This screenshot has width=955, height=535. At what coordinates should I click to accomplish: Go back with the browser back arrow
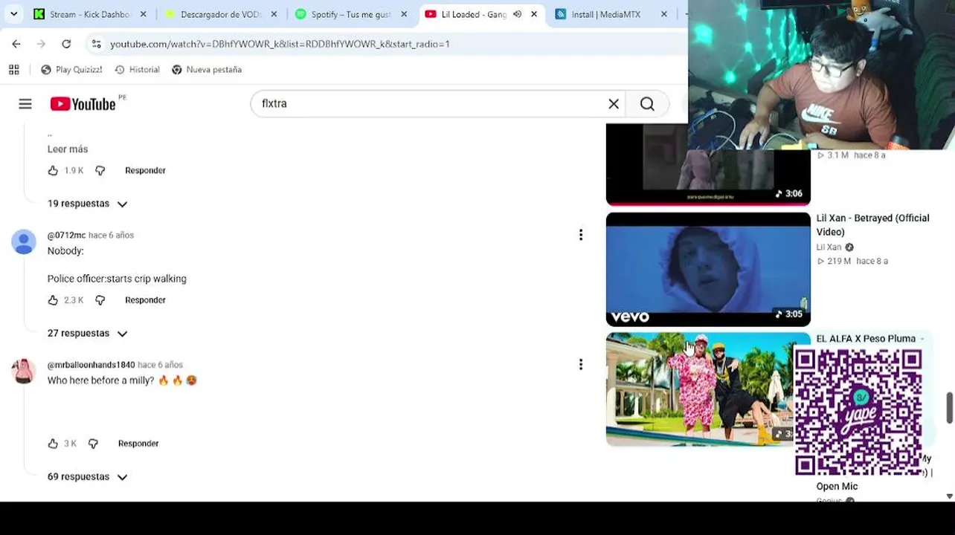[16, 44]
